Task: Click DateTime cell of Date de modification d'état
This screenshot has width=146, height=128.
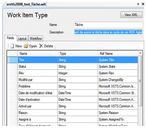Action: pyautogui.click(x=78, y=93)
